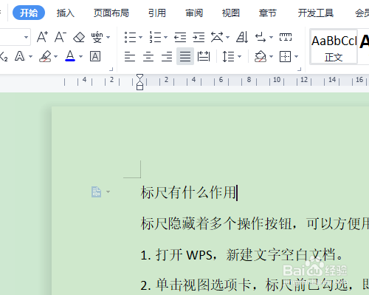
Task: Apply text effect outlined A
Action: click(20, 56)
